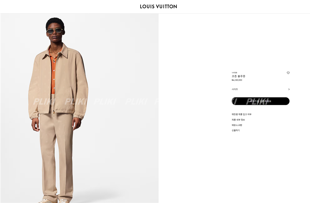Open the 제품 세부 정보 section
The height and width of the screenshot is (203, 310).
click(x=238, y=120)
